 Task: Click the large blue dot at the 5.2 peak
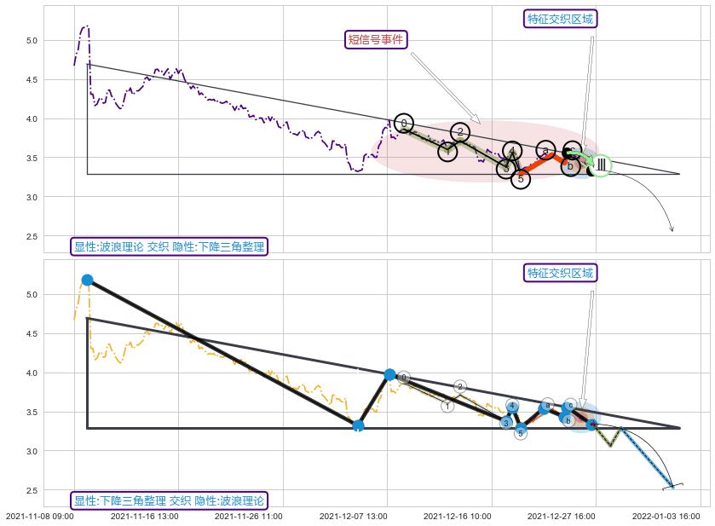point(87,280)
